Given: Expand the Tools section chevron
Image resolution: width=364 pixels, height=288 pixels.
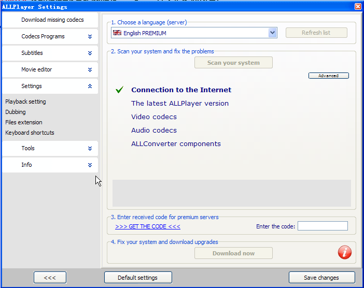Looking at the screenshot, I should coord(90,149).
